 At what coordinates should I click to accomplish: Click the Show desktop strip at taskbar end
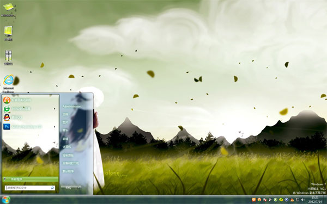[325, 200]
